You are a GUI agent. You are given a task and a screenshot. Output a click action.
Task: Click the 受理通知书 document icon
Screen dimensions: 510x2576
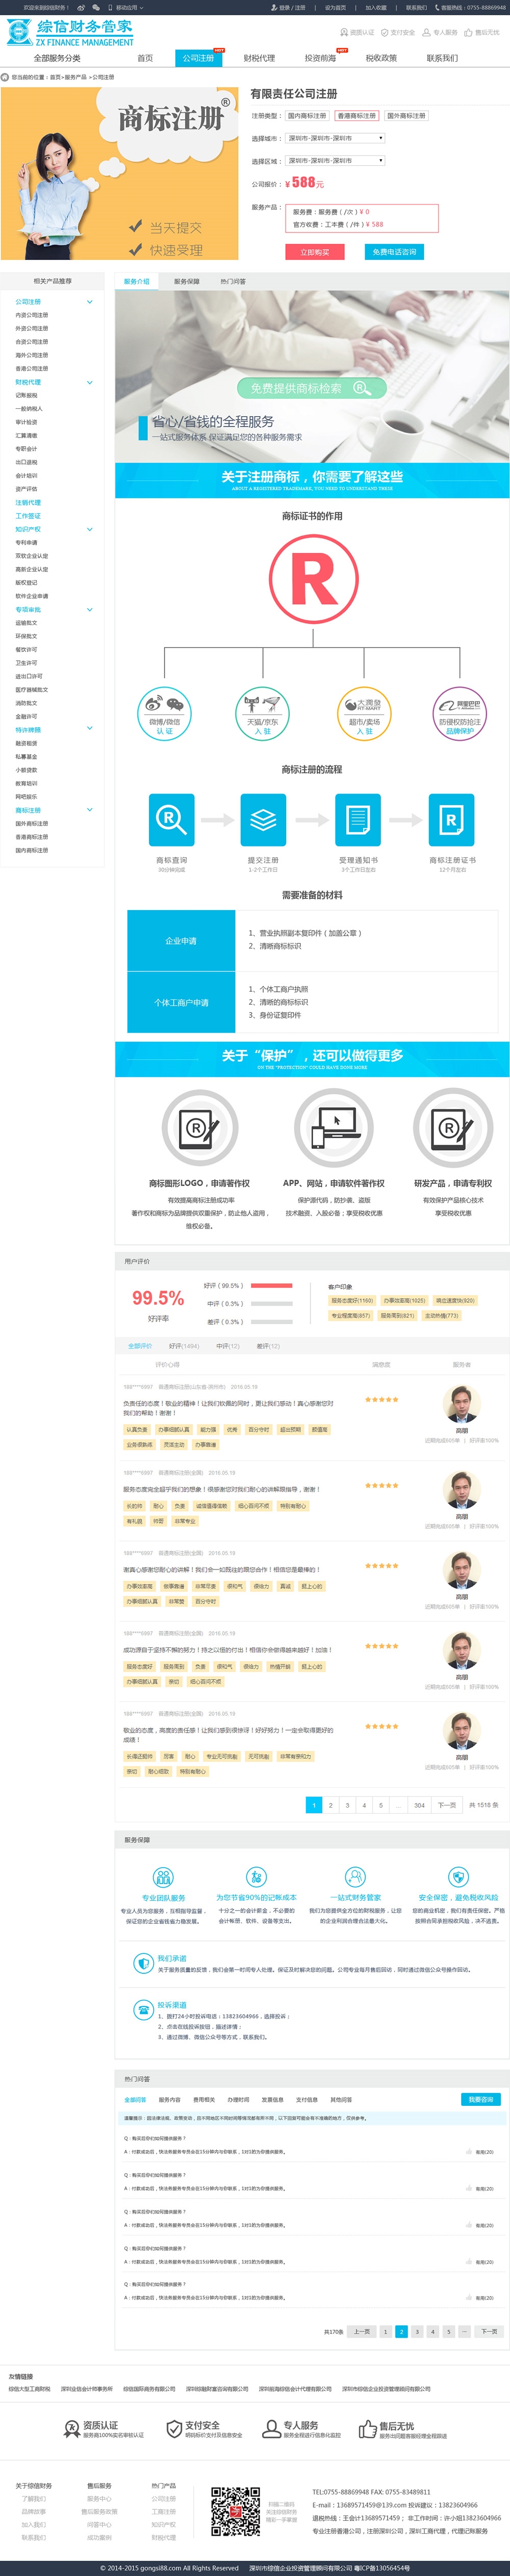pyautogui.click(x=357, y=819)
